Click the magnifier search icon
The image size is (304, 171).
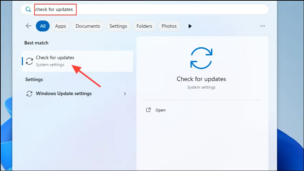28,9
